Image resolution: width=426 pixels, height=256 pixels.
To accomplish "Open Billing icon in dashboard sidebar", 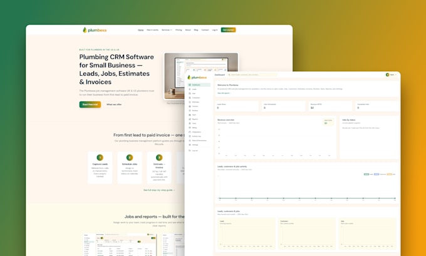I will [190, 128].
